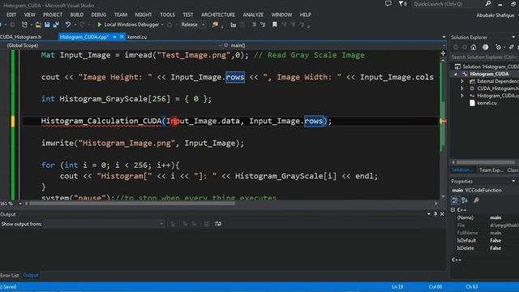Viewport: 519px width, 292px height.
Task: Open the VIEW menu
Action: click(x=29, y=15)
